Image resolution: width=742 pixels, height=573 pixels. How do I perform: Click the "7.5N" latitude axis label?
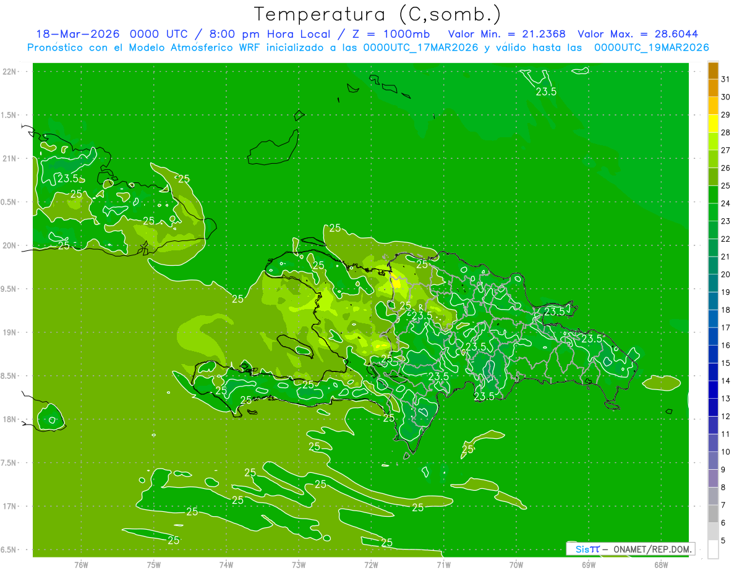[9, 463]
